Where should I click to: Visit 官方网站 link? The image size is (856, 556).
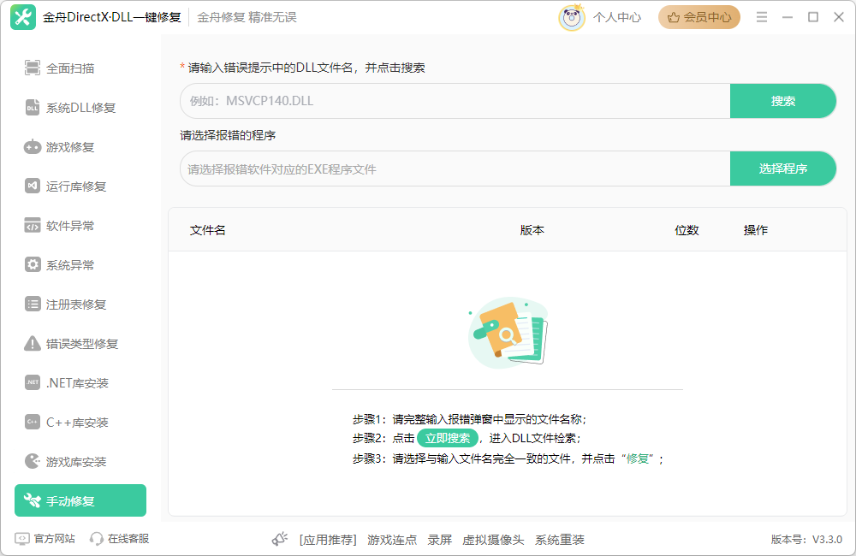(54, 539)
